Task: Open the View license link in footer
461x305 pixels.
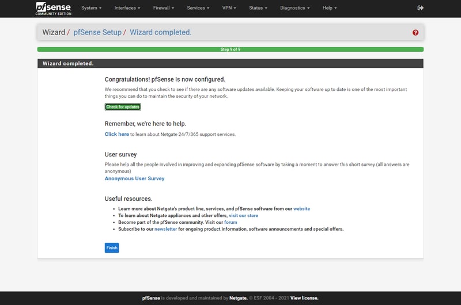Action: click(304, 298)
